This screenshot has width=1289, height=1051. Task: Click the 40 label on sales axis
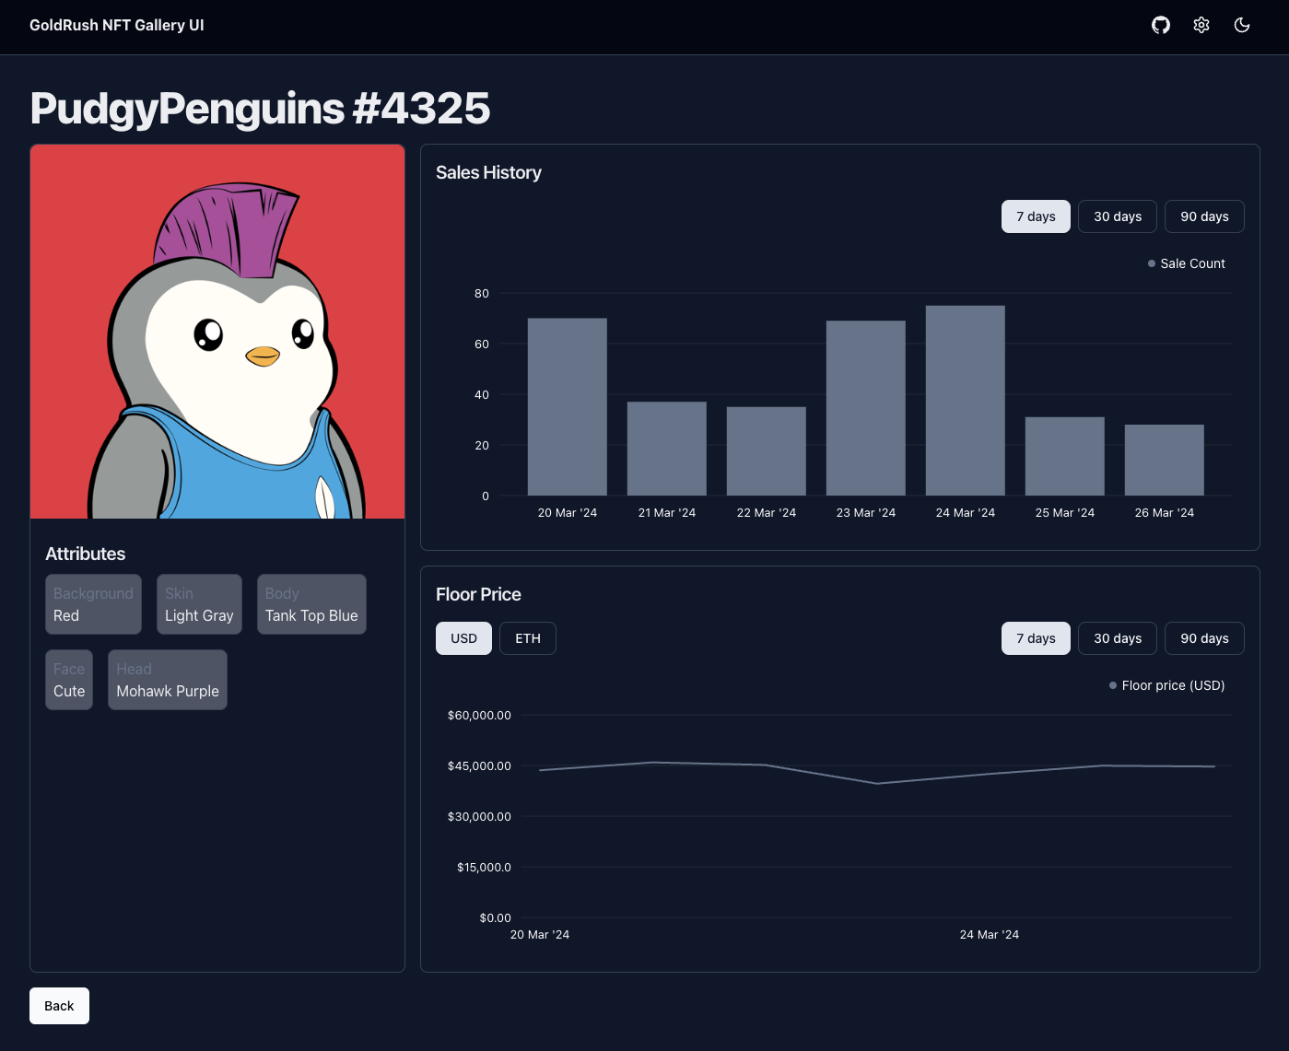click(x=482, y=394)
